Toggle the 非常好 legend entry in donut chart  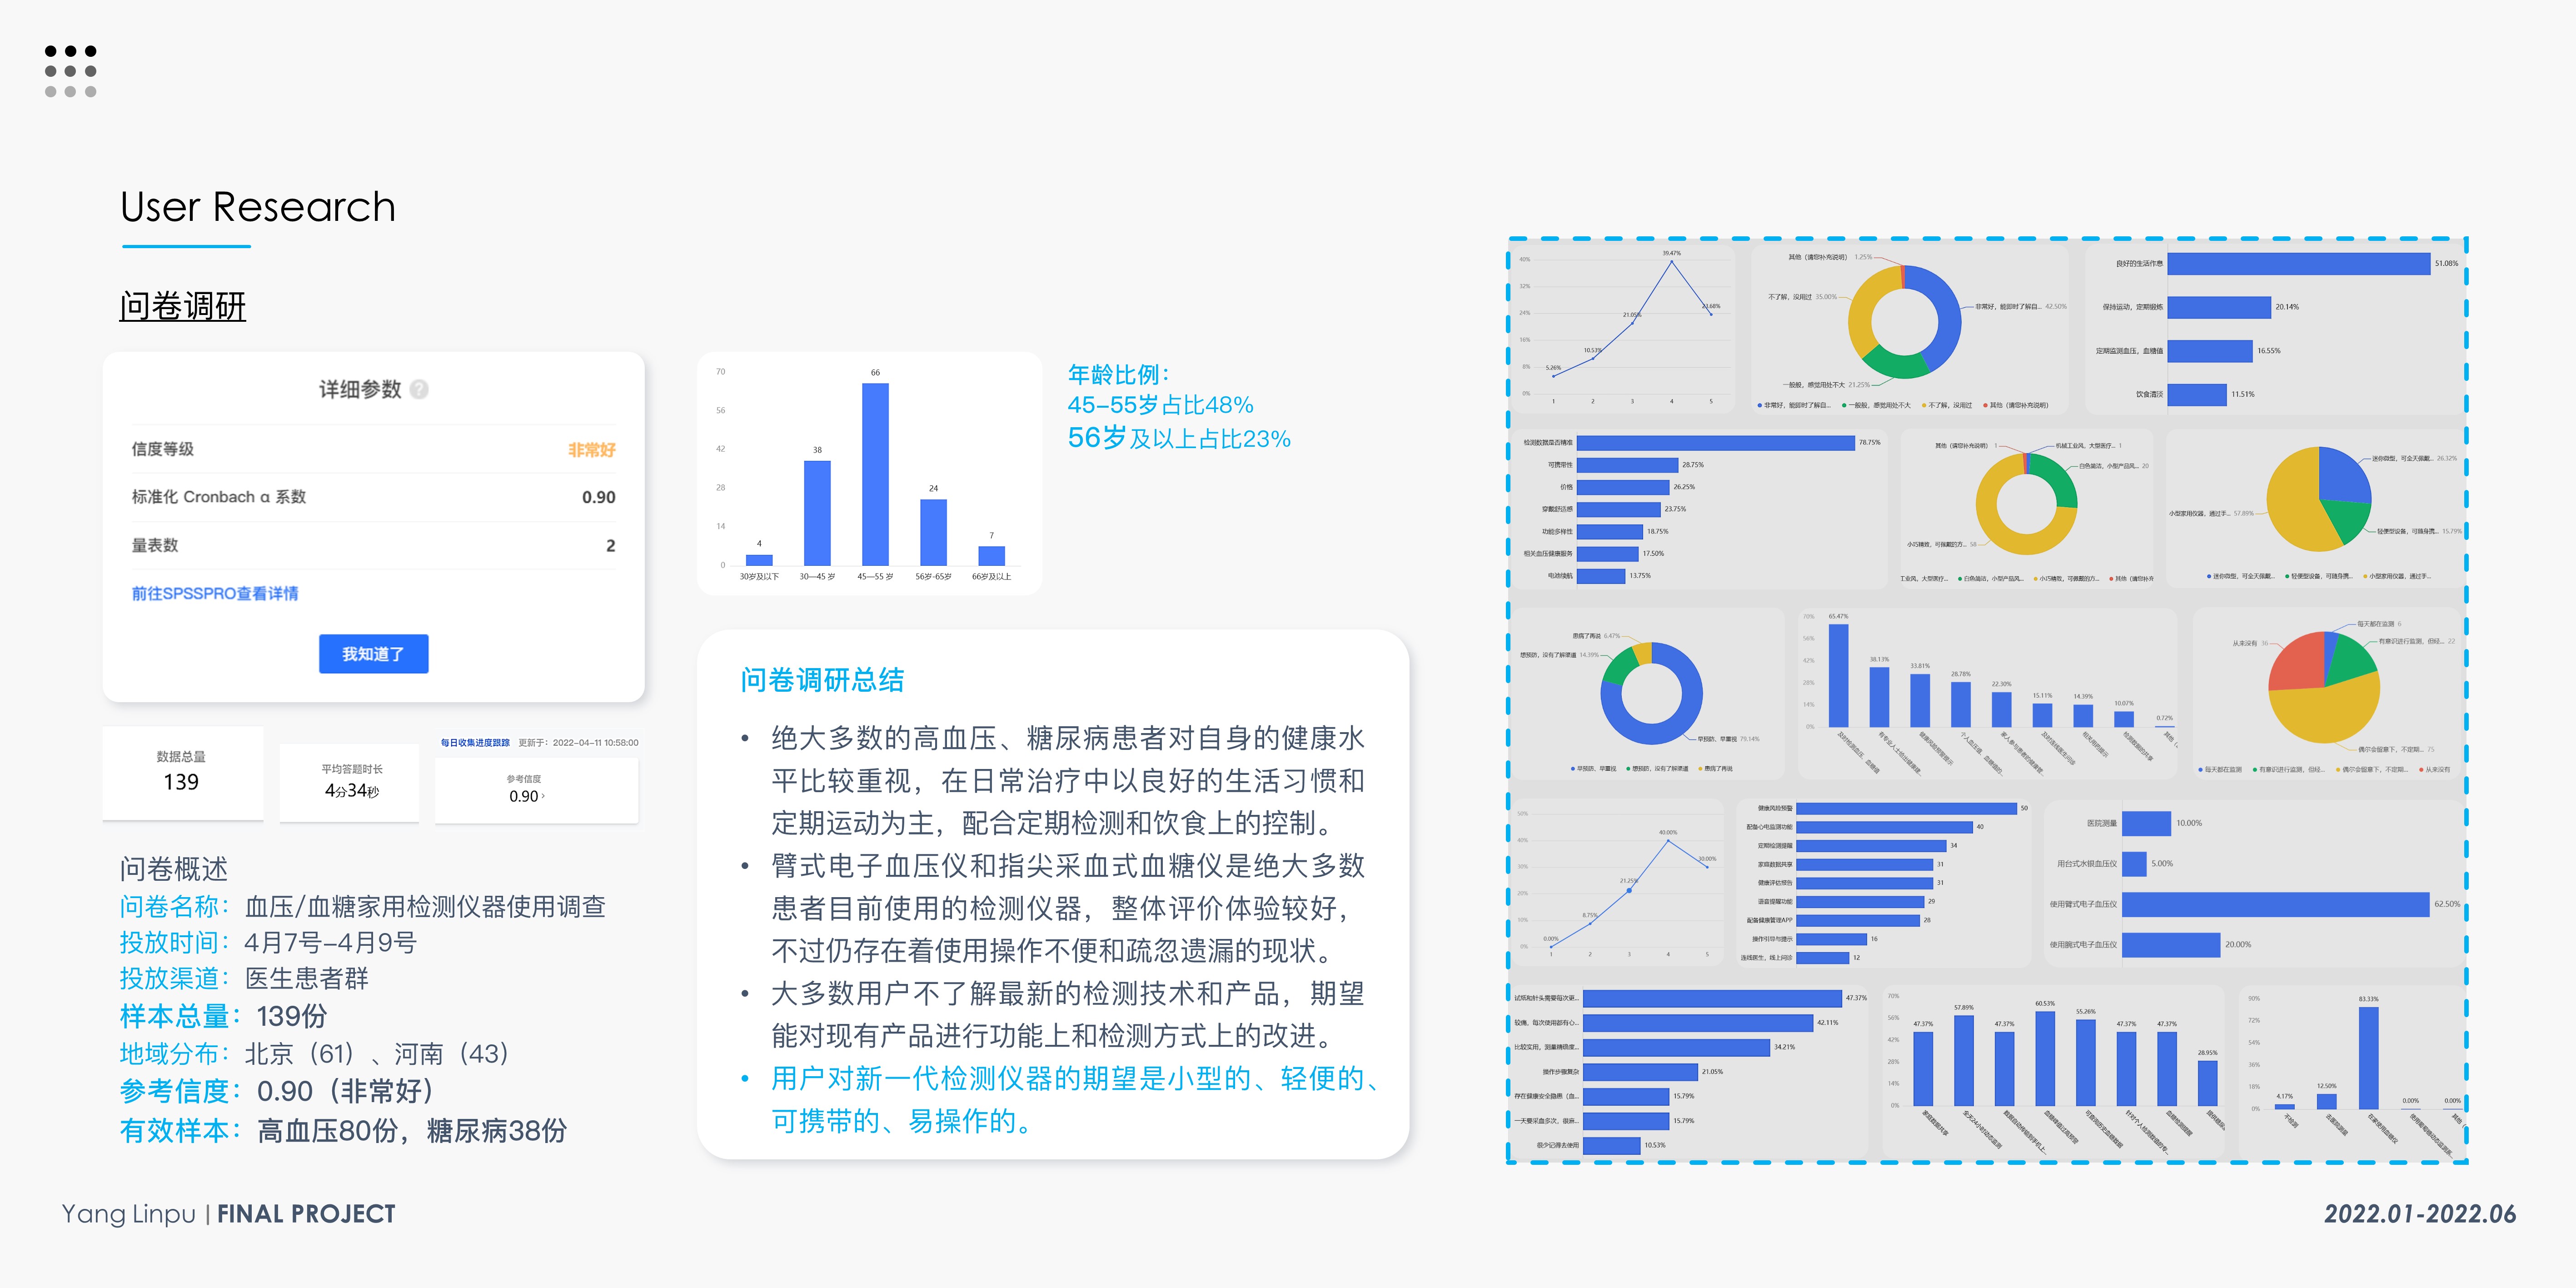[1759, 406]
